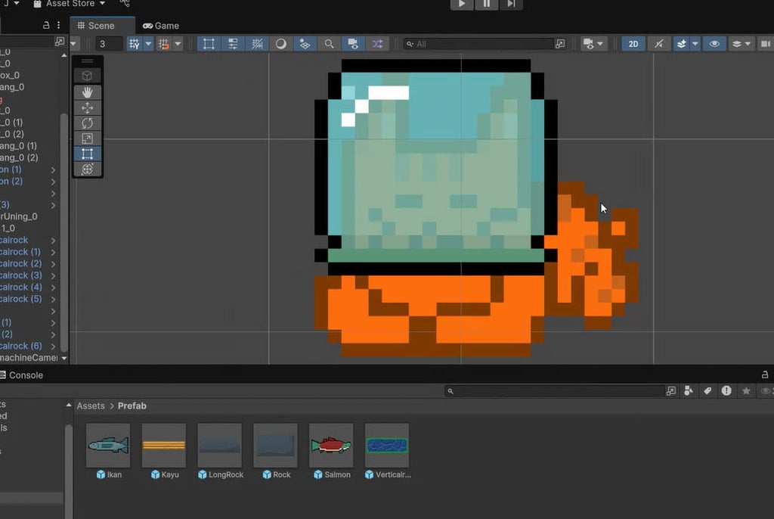Toggle 2D view mode

(633, 44)
